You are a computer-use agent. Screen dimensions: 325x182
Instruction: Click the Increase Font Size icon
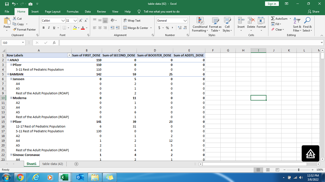81,20
